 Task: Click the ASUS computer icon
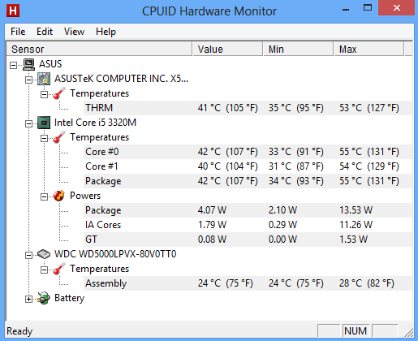tap(28, 64)
